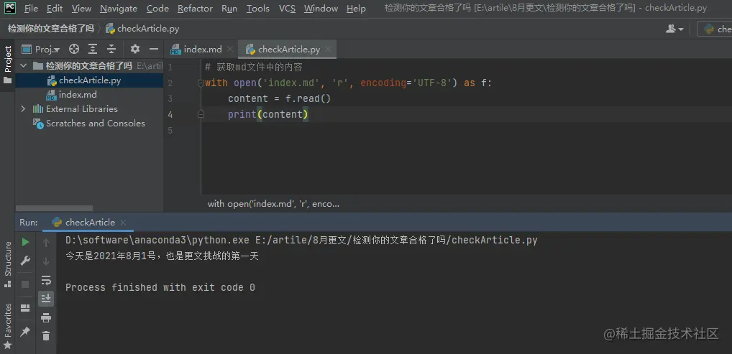This screenshot has width=732, height=354.
Task: Click the Project panel horizontal scrollbar
Action: coord(54,208)
